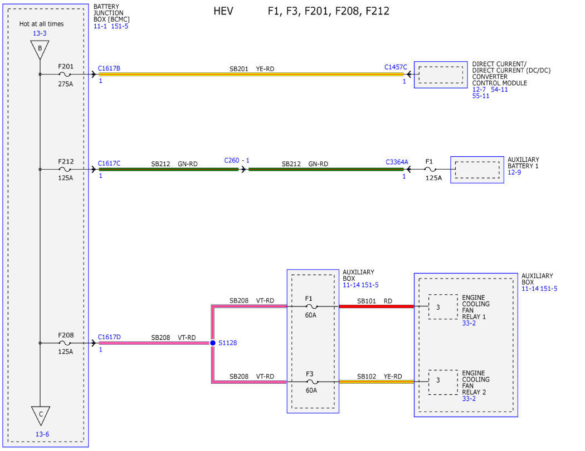Open the 13-6 page reference link
This screenshot has height=451, width=585.
(x=42, y=434)
